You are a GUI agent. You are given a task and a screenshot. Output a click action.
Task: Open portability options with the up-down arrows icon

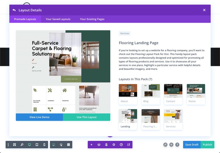(128, 145)
